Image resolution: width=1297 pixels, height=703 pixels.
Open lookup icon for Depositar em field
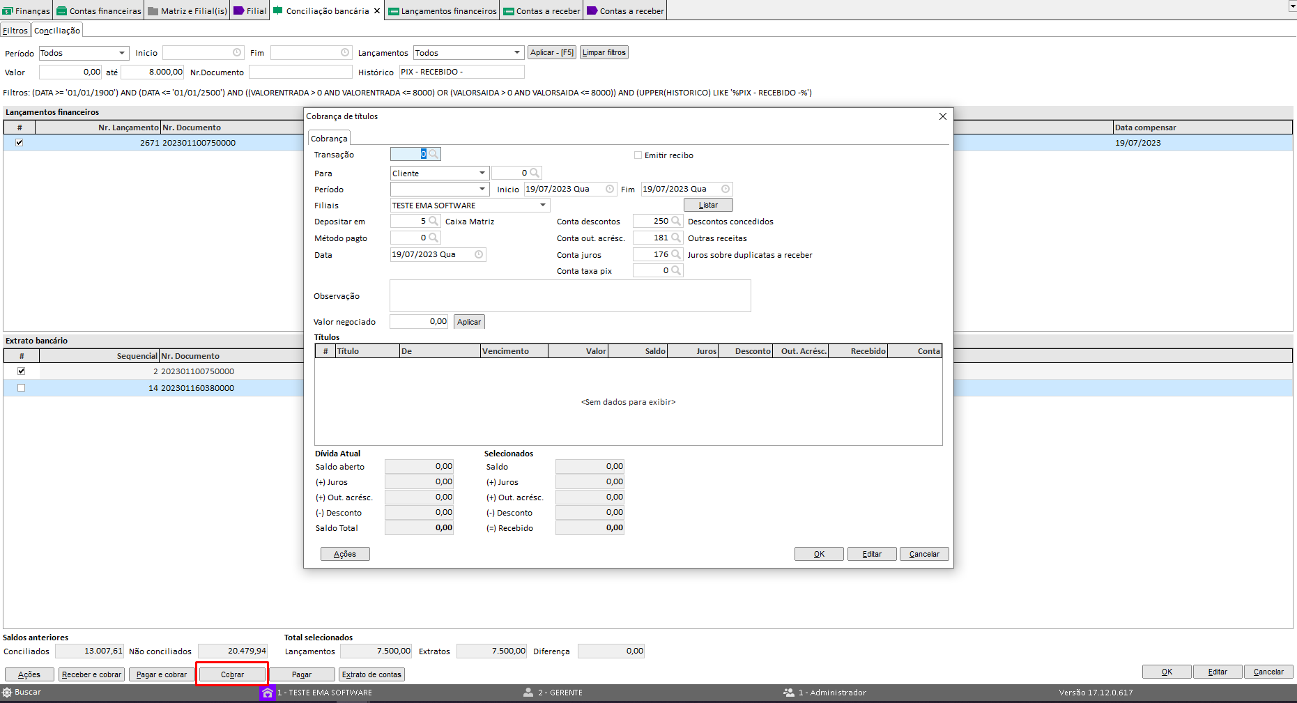coord(433,221)
